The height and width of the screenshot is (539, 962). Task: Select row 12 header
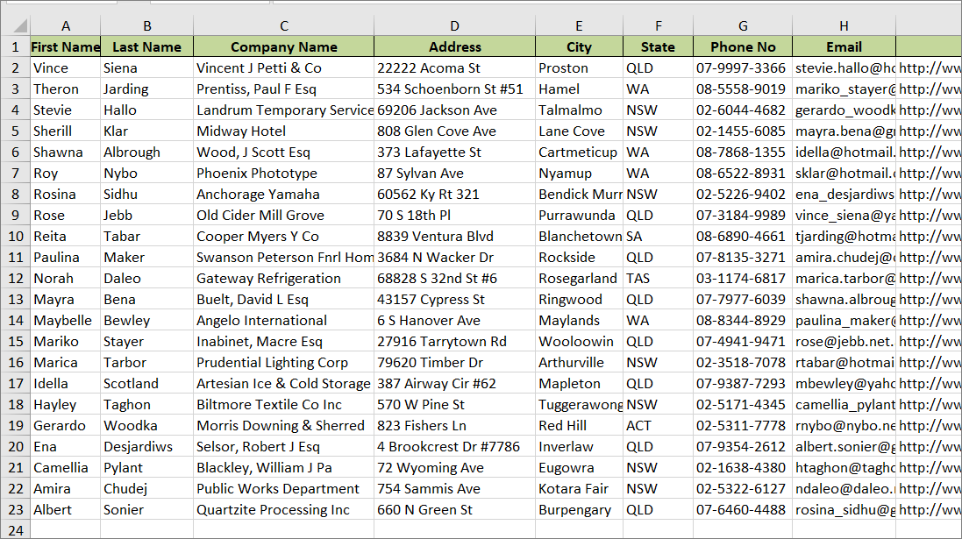15,279
